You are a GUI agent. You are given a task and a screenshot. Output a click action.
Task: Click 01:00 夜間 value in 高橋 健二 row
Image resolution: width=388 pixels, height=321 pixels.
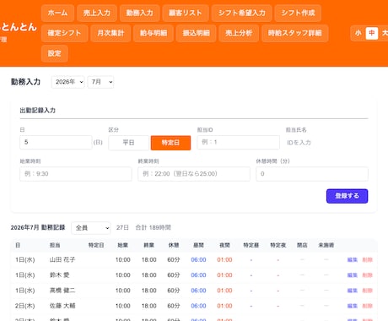(224, 291)
